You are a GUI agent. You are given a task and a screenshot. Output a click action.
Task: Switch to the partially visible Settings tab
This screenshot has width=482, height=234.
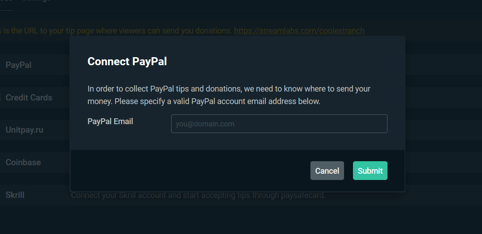(x=37, y=1)
